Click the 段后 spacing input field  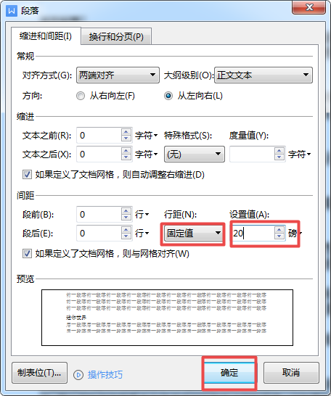click(x=99, y=233)
